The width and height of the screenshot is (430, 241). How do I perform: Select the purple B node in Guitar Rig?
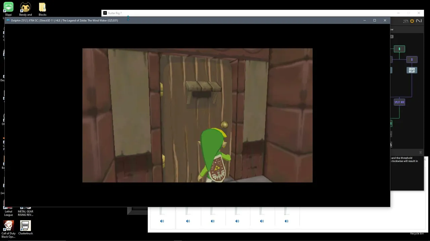(412, 60)
